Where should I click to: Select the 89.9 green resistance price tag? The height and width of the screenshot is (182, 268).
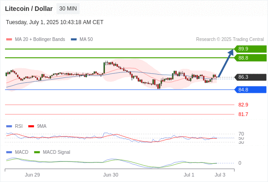tap(250, 49)
